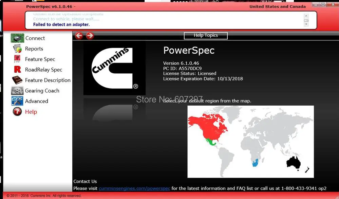339x199 pixels.
Task: Open the Reports section label
Action: click(x=34, y=49)
